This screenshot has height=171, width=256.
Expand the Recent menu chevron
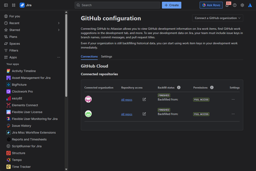[59, 23]
